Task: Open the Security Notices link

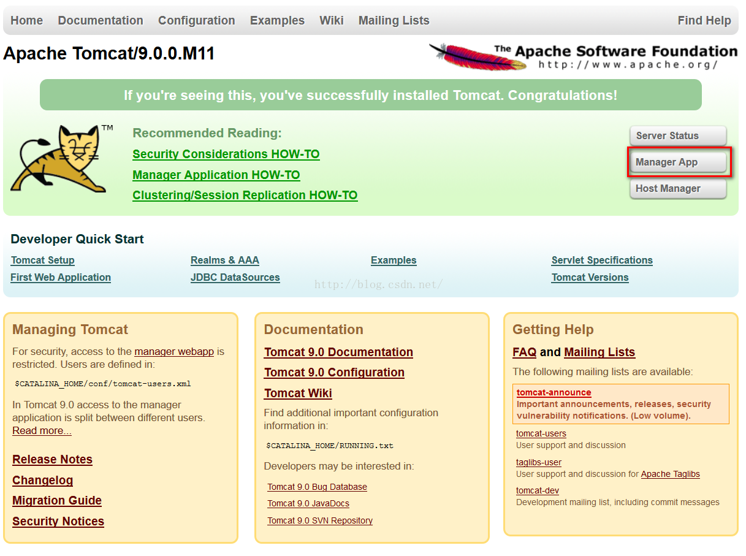Action: pyautogui.click(x=58, y=521)
